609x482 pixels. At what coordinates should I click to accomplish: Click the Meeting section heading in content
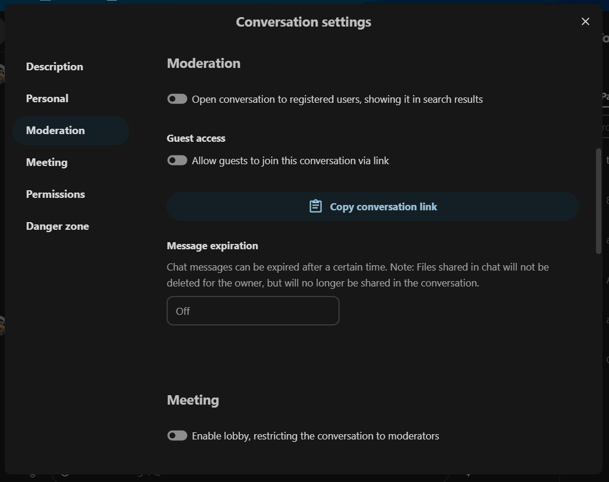pyautogui.click(x=193, y=400)
